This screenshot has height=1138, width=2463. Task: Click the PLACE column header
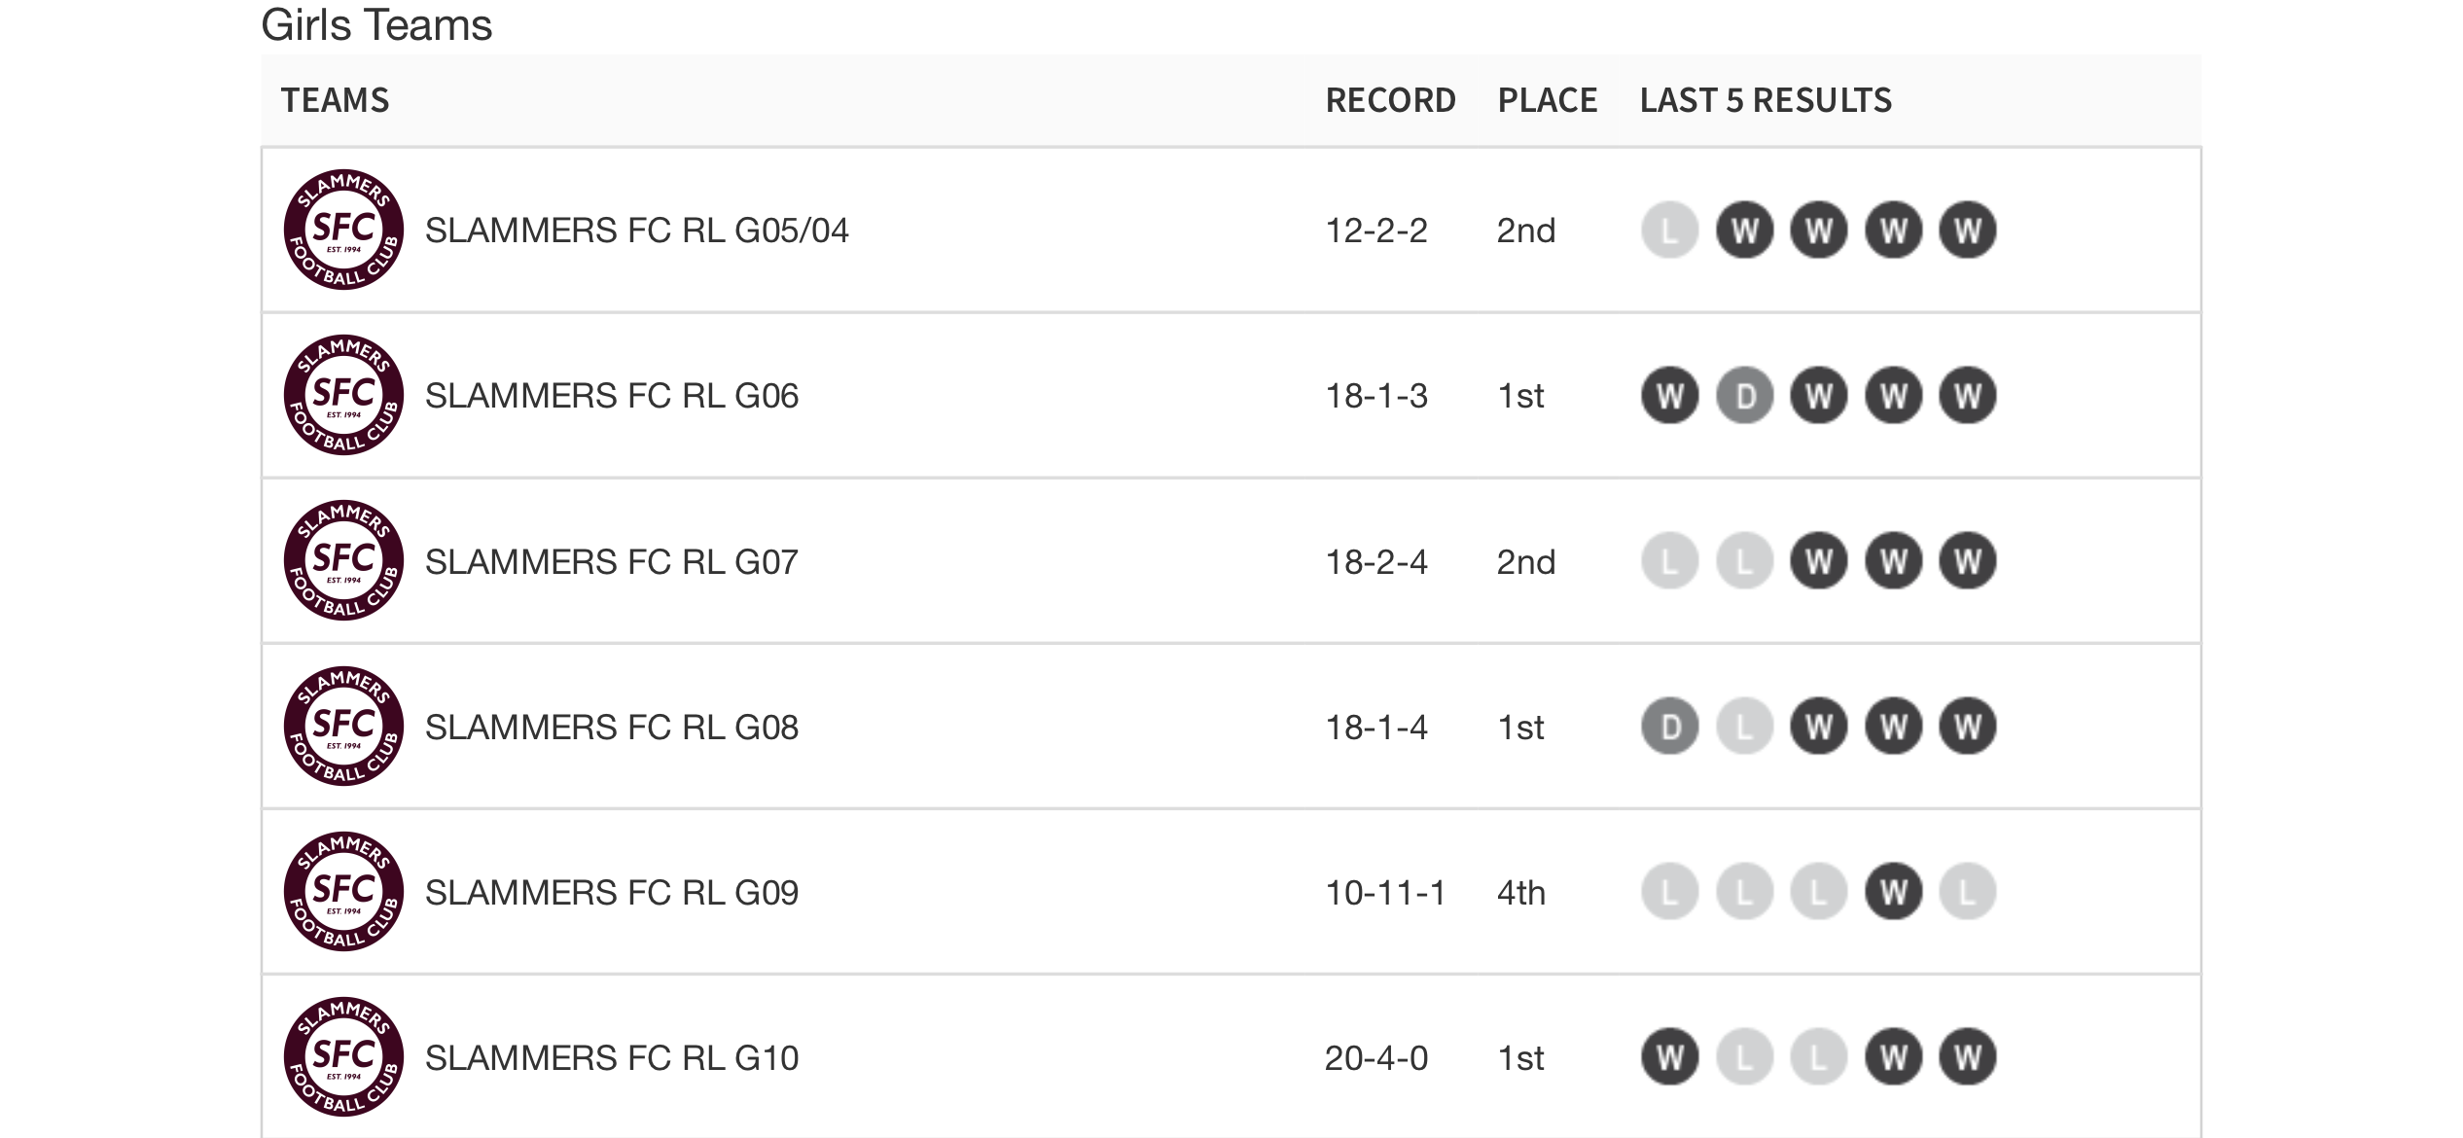pyautogui.click(x=1547, y=100)
